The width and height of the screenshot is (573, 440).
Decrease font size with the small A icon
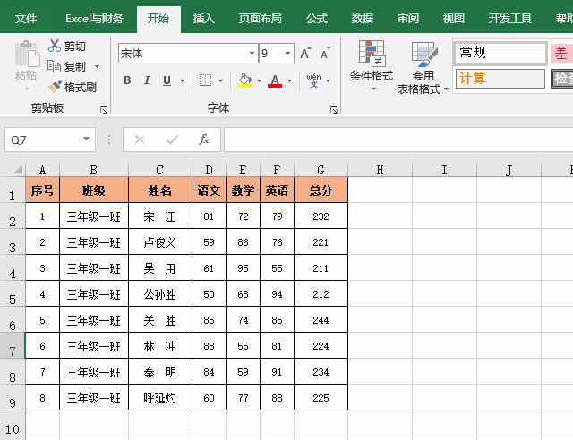[x=325, y=54]
